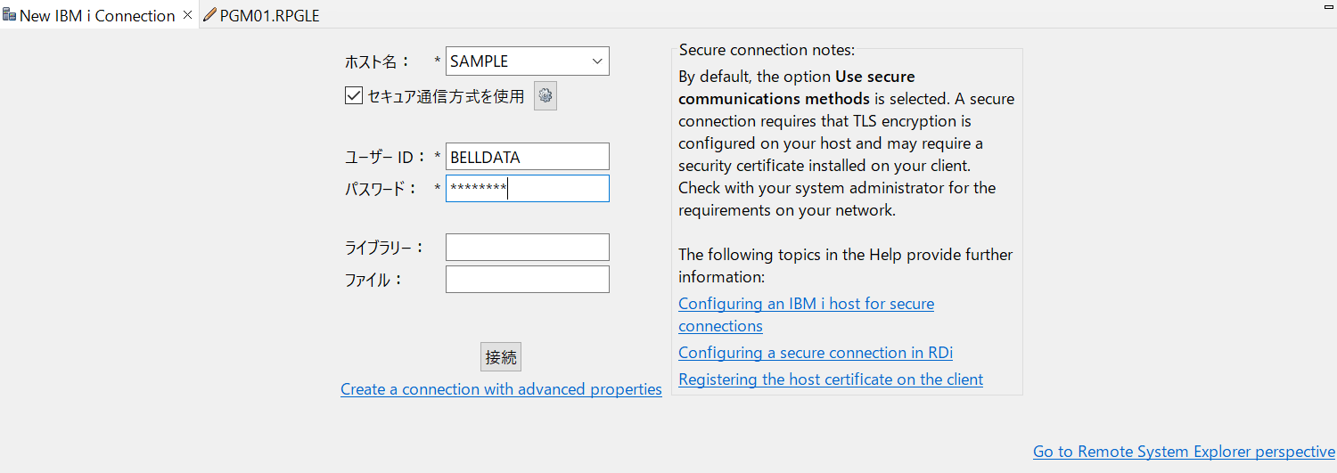
Task: Click the ライブラリー text field
Action: pos(528,248)
